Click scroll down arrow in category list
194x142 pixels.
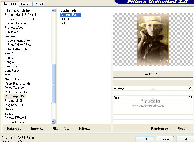(53, 121)
